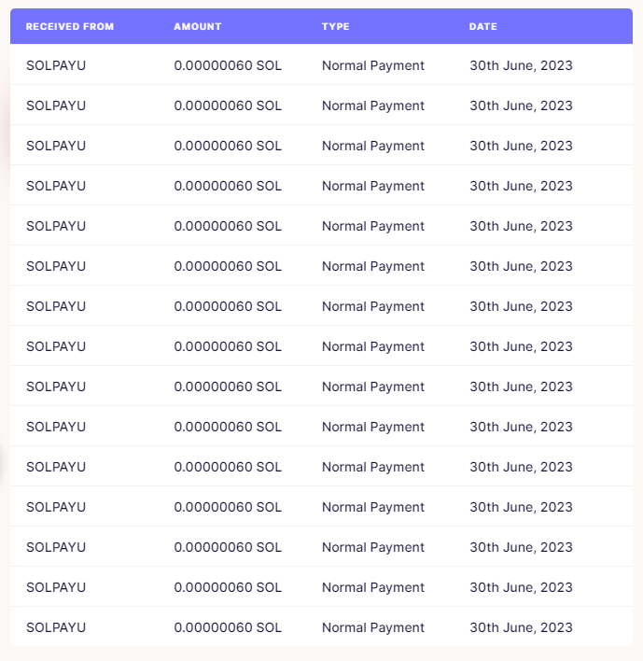
Task: Select SOLPAYU in the second row
Action: pos(56,105)
